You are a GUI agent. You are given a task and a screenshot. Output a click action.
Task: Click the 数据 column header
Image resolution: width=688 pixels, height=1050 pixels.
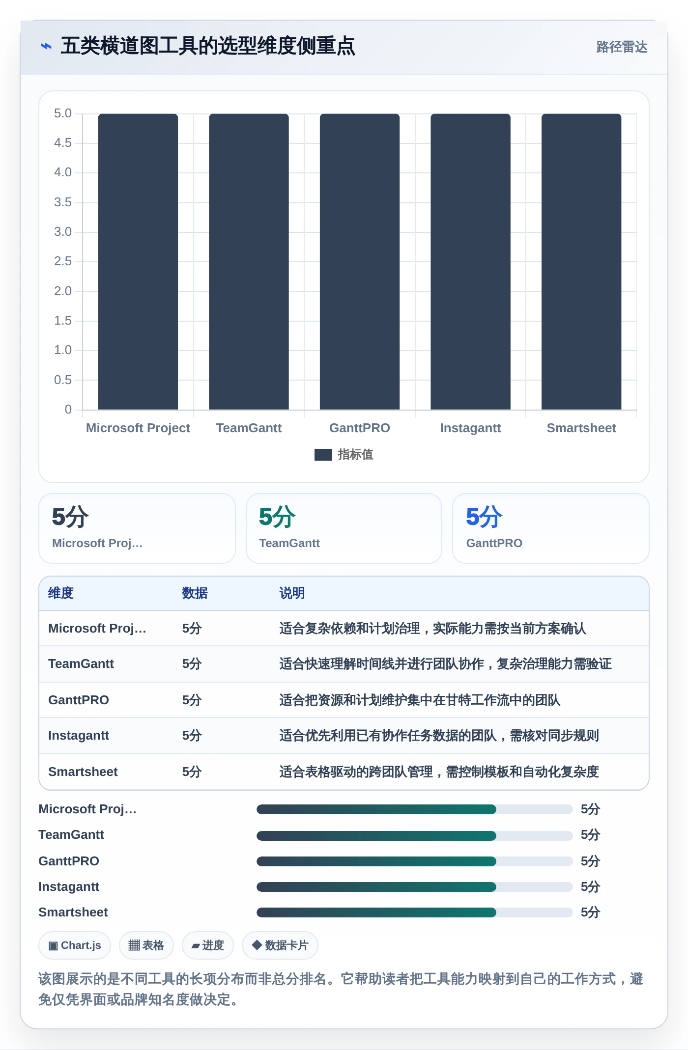click(195, 593)
